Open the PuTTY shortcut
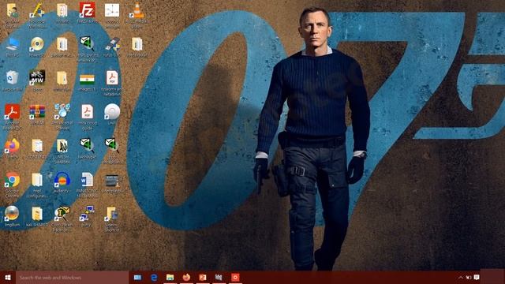 pyautogui.click(x=87, y=216)
